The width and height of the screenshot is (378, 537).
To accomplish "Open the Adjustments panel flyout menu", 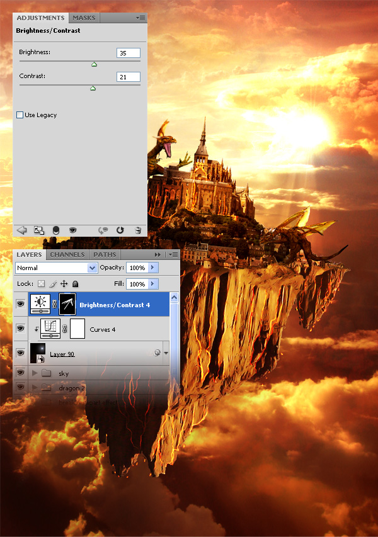I will point(140,18).
